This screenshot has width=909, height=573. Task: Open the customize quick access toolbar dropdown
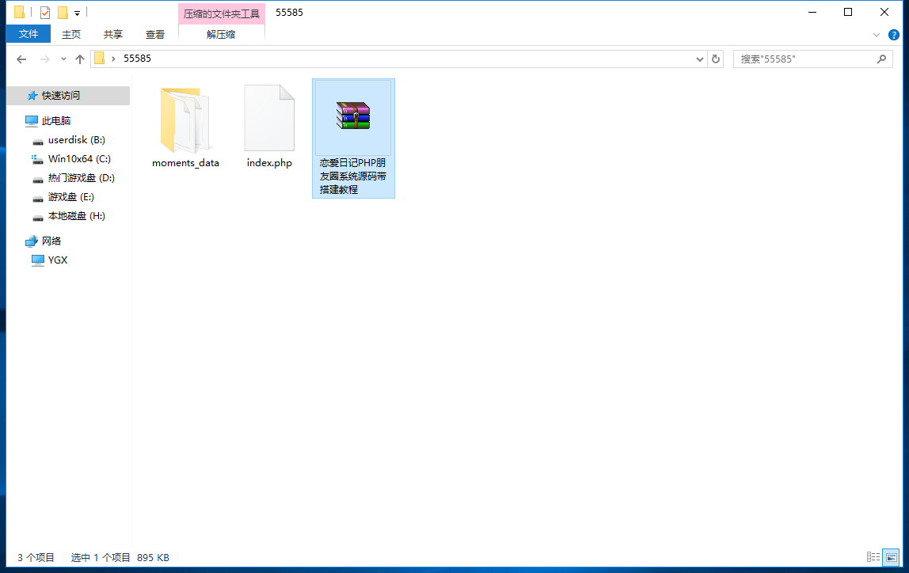(x=77, y=13)
